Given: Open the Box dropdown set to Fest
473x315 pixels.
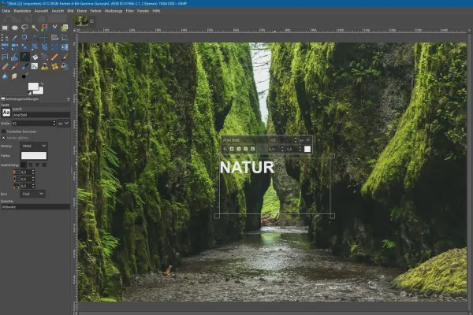Looking at the screenshot, I should click(32, 193).
